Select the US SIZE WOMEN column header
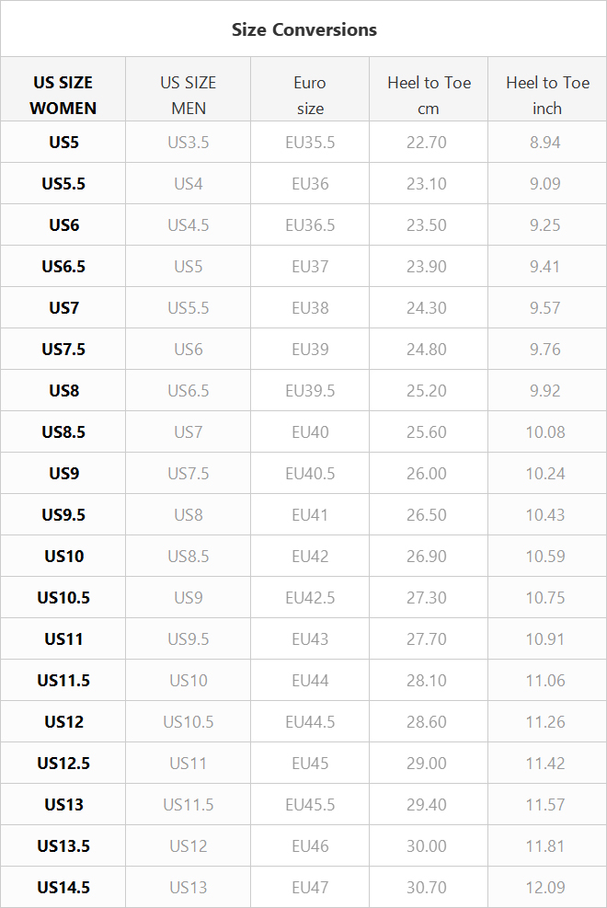 point(63,95)
